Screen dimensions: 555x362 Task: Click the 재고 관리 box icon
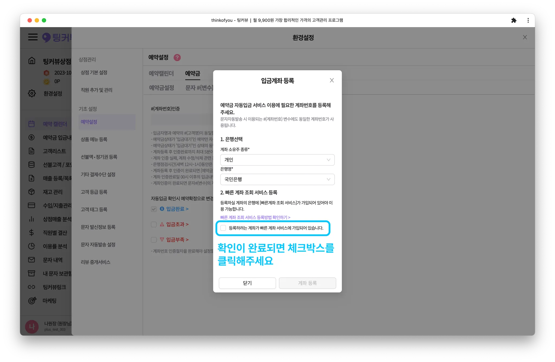[x=31, y=192]
